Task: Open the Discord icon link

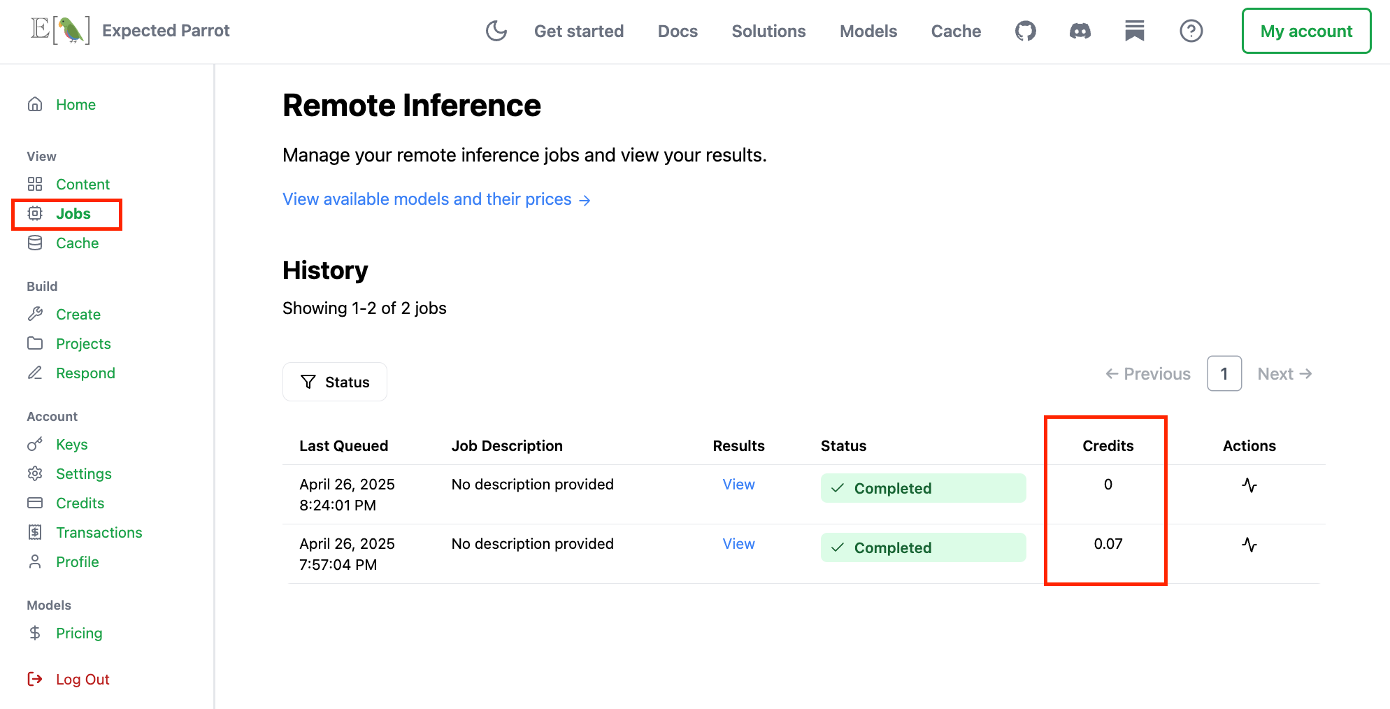Action: (x=1080, y=31)
